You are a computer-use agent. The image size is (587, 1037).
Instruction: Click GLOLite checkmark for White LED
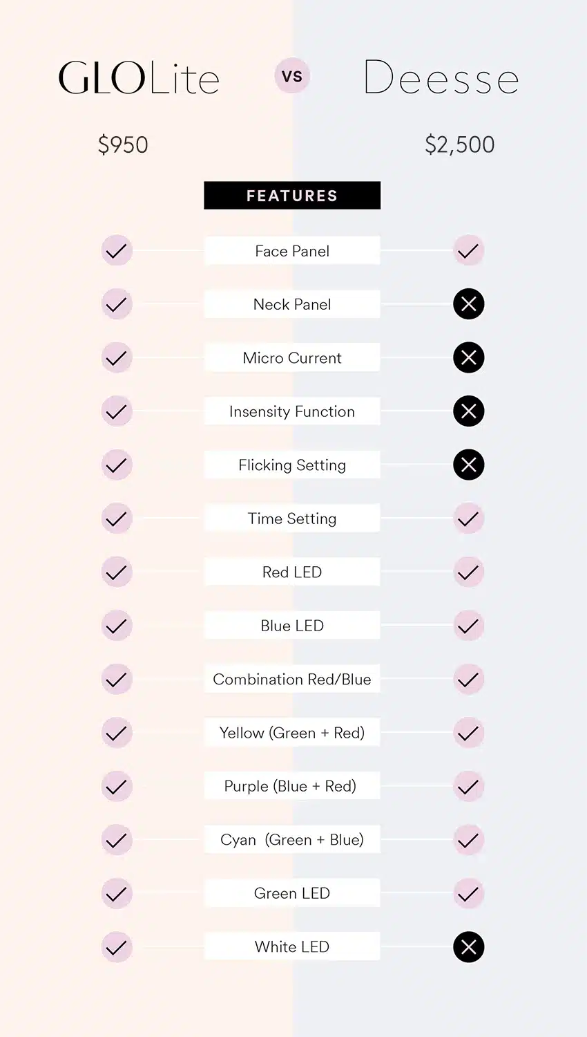pyautogui.click(x=117, y=947)
